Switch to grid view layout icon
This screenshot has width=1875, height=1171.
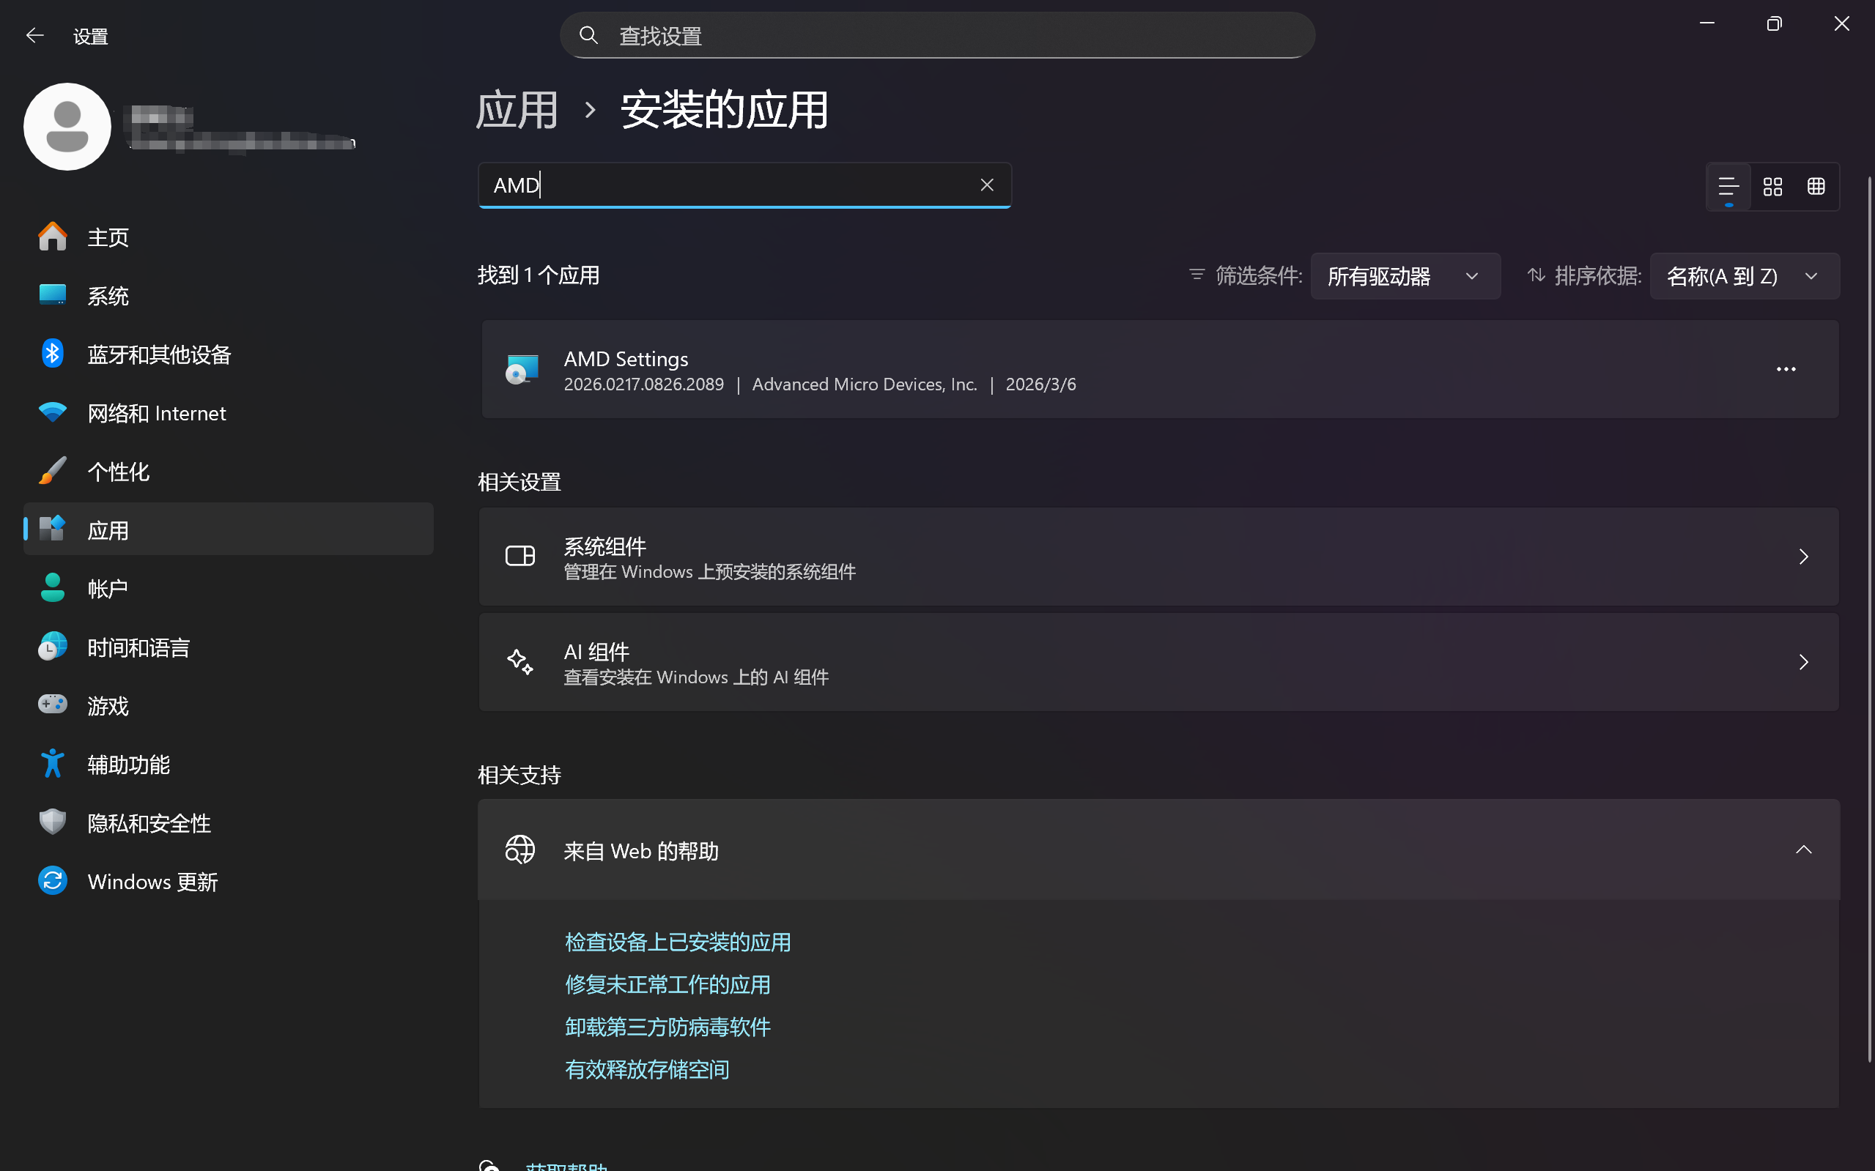(1772, 187)
